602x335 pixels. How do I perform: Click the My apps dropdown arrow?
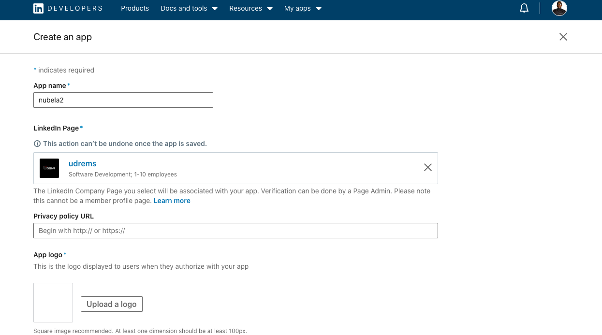point(319,9)
